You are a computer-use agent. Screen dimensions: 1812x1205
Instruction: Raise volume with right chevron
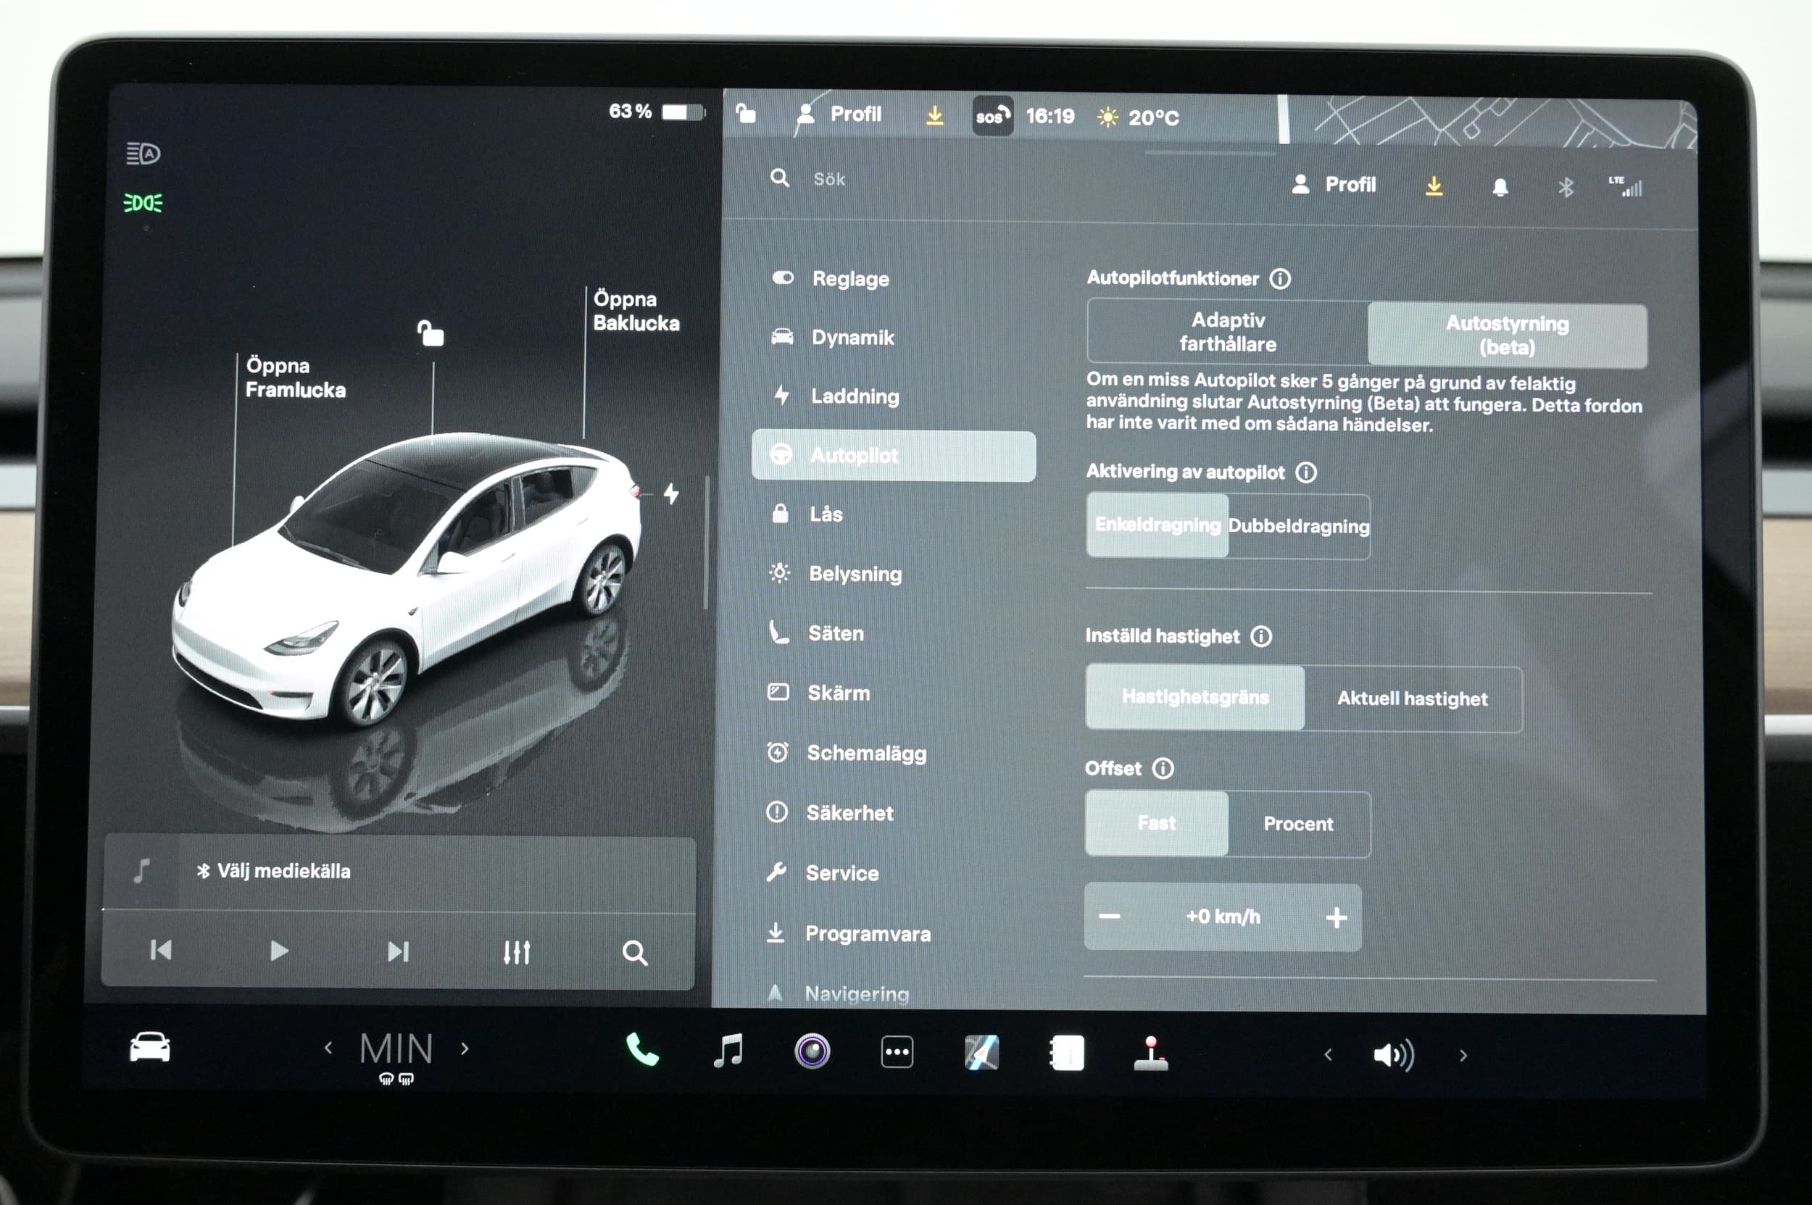point(1463,1056)
